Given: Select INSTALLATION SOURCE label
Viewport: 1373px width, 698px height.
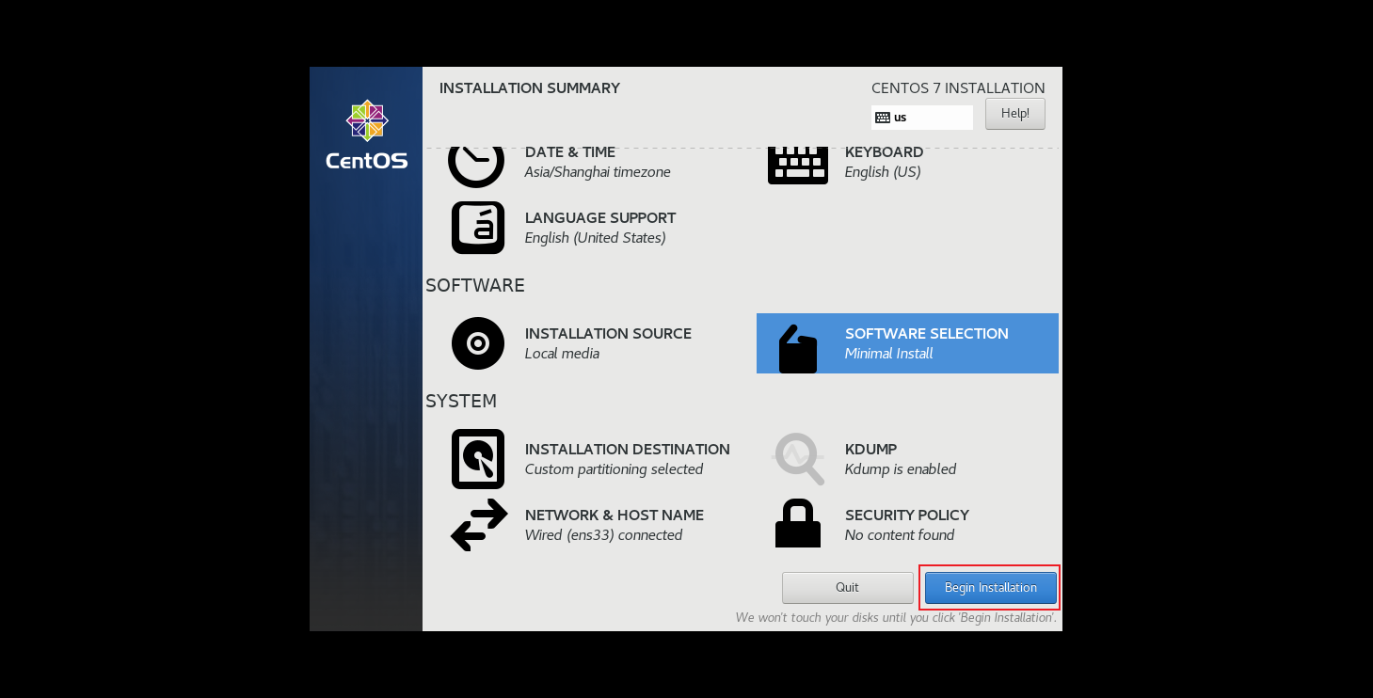Looking at the screenshot, I should (608, 334).
